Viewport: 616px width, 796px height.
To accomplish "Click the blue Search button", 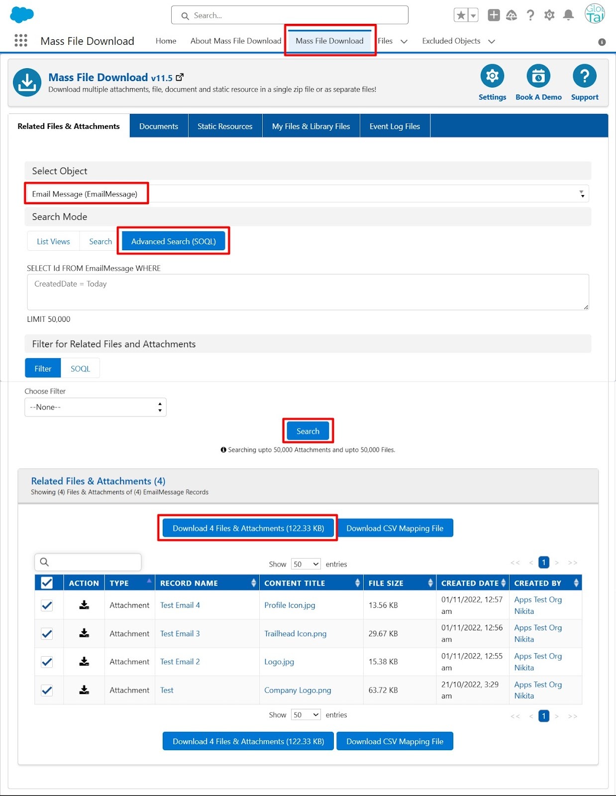I will pos(308,431).
